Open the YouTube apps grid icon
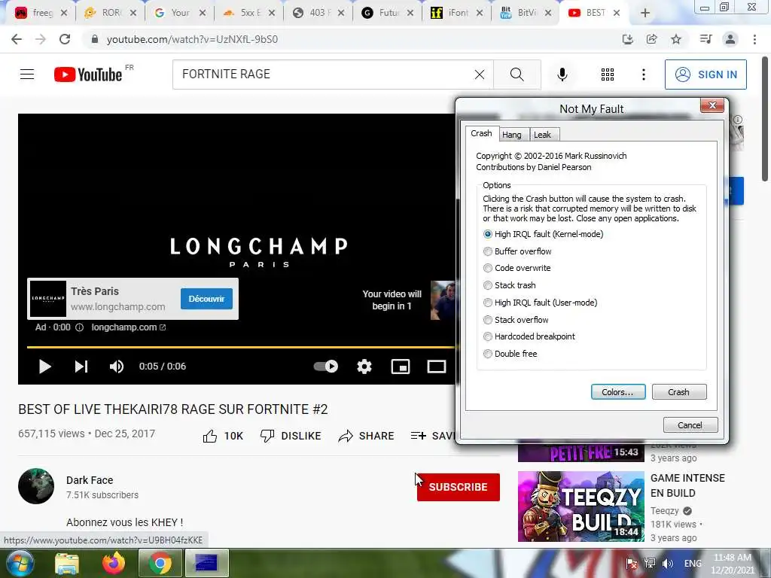Image resolution: width=771 pixels, height=578 pixels. (x=608, y=75)
